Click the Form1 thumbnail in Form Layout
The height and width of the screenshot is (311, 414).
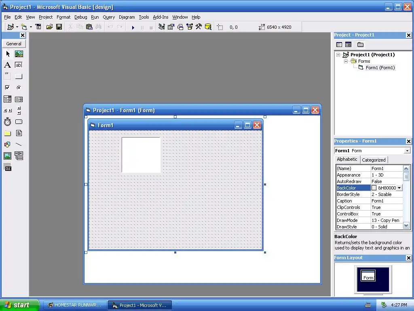tap(368, 275)
